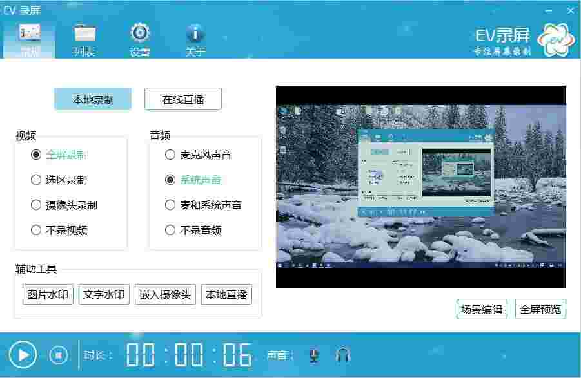This screenshot has width=581, height=378.
Task: Open the 列表 recordings list
Action: pos(84,37)
